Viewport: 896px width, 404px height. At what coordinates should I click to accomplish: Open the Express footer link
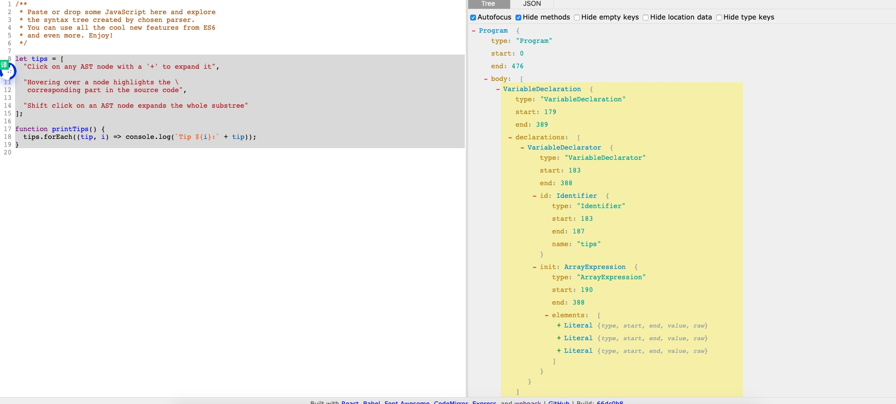pyautogui.click(x=484, y=402)
